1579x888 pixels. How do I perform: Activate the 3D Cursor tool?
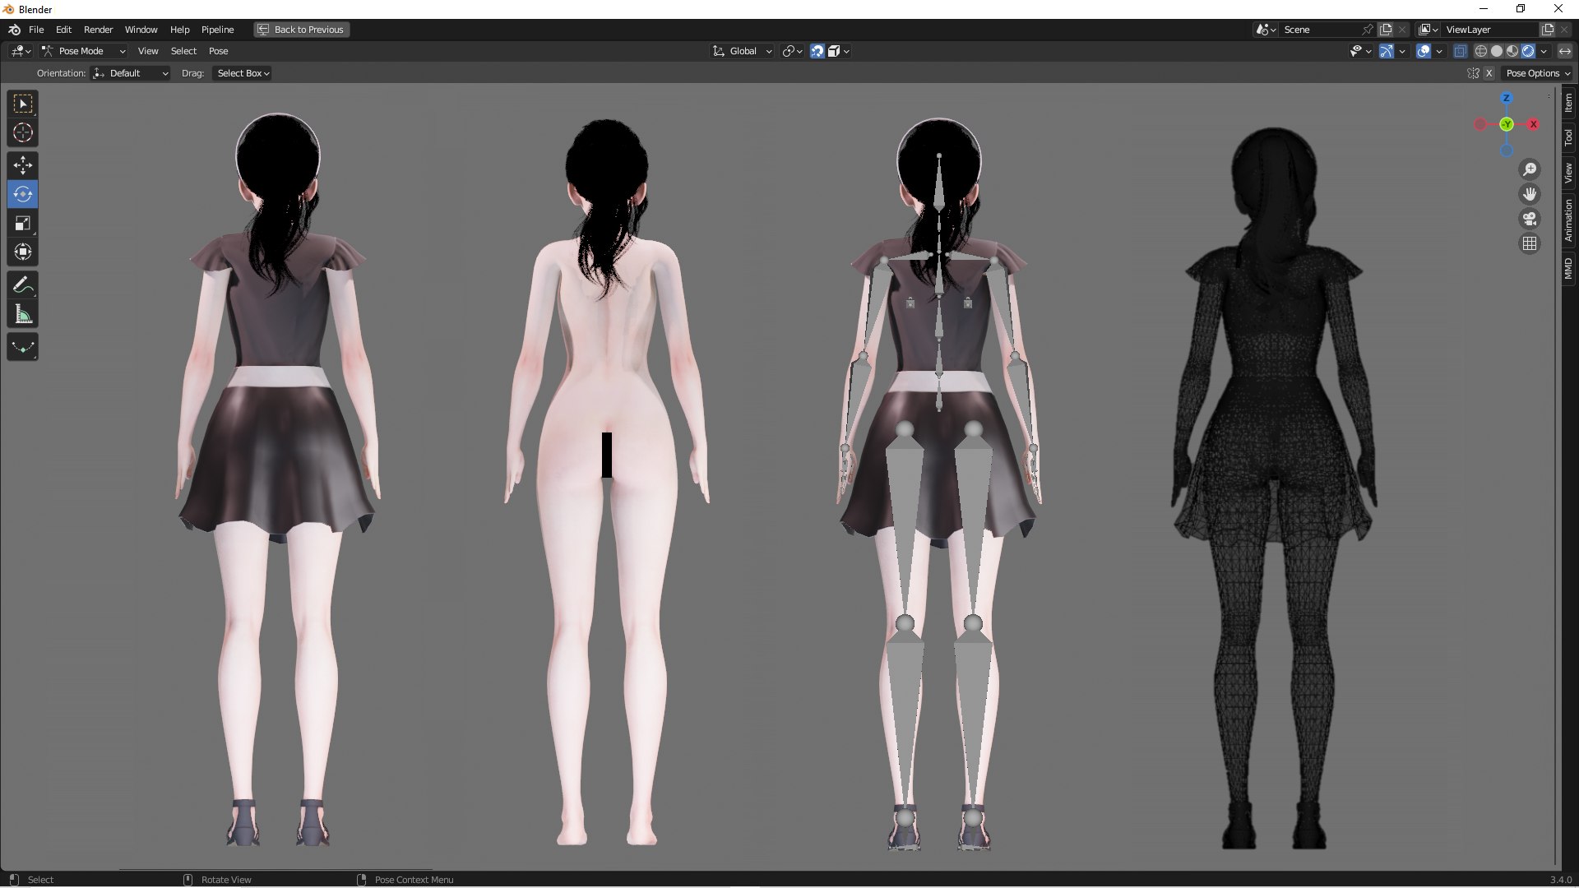pos(23,132)
